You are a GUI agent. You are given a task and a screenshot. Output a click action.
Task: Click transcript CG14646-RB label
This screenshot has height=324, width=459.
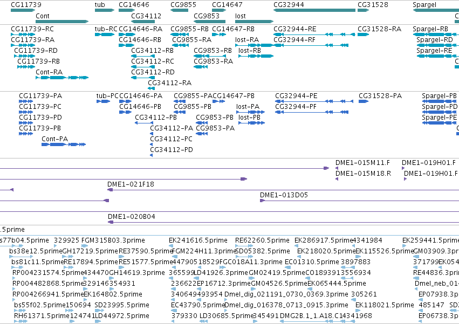point(140,40)
